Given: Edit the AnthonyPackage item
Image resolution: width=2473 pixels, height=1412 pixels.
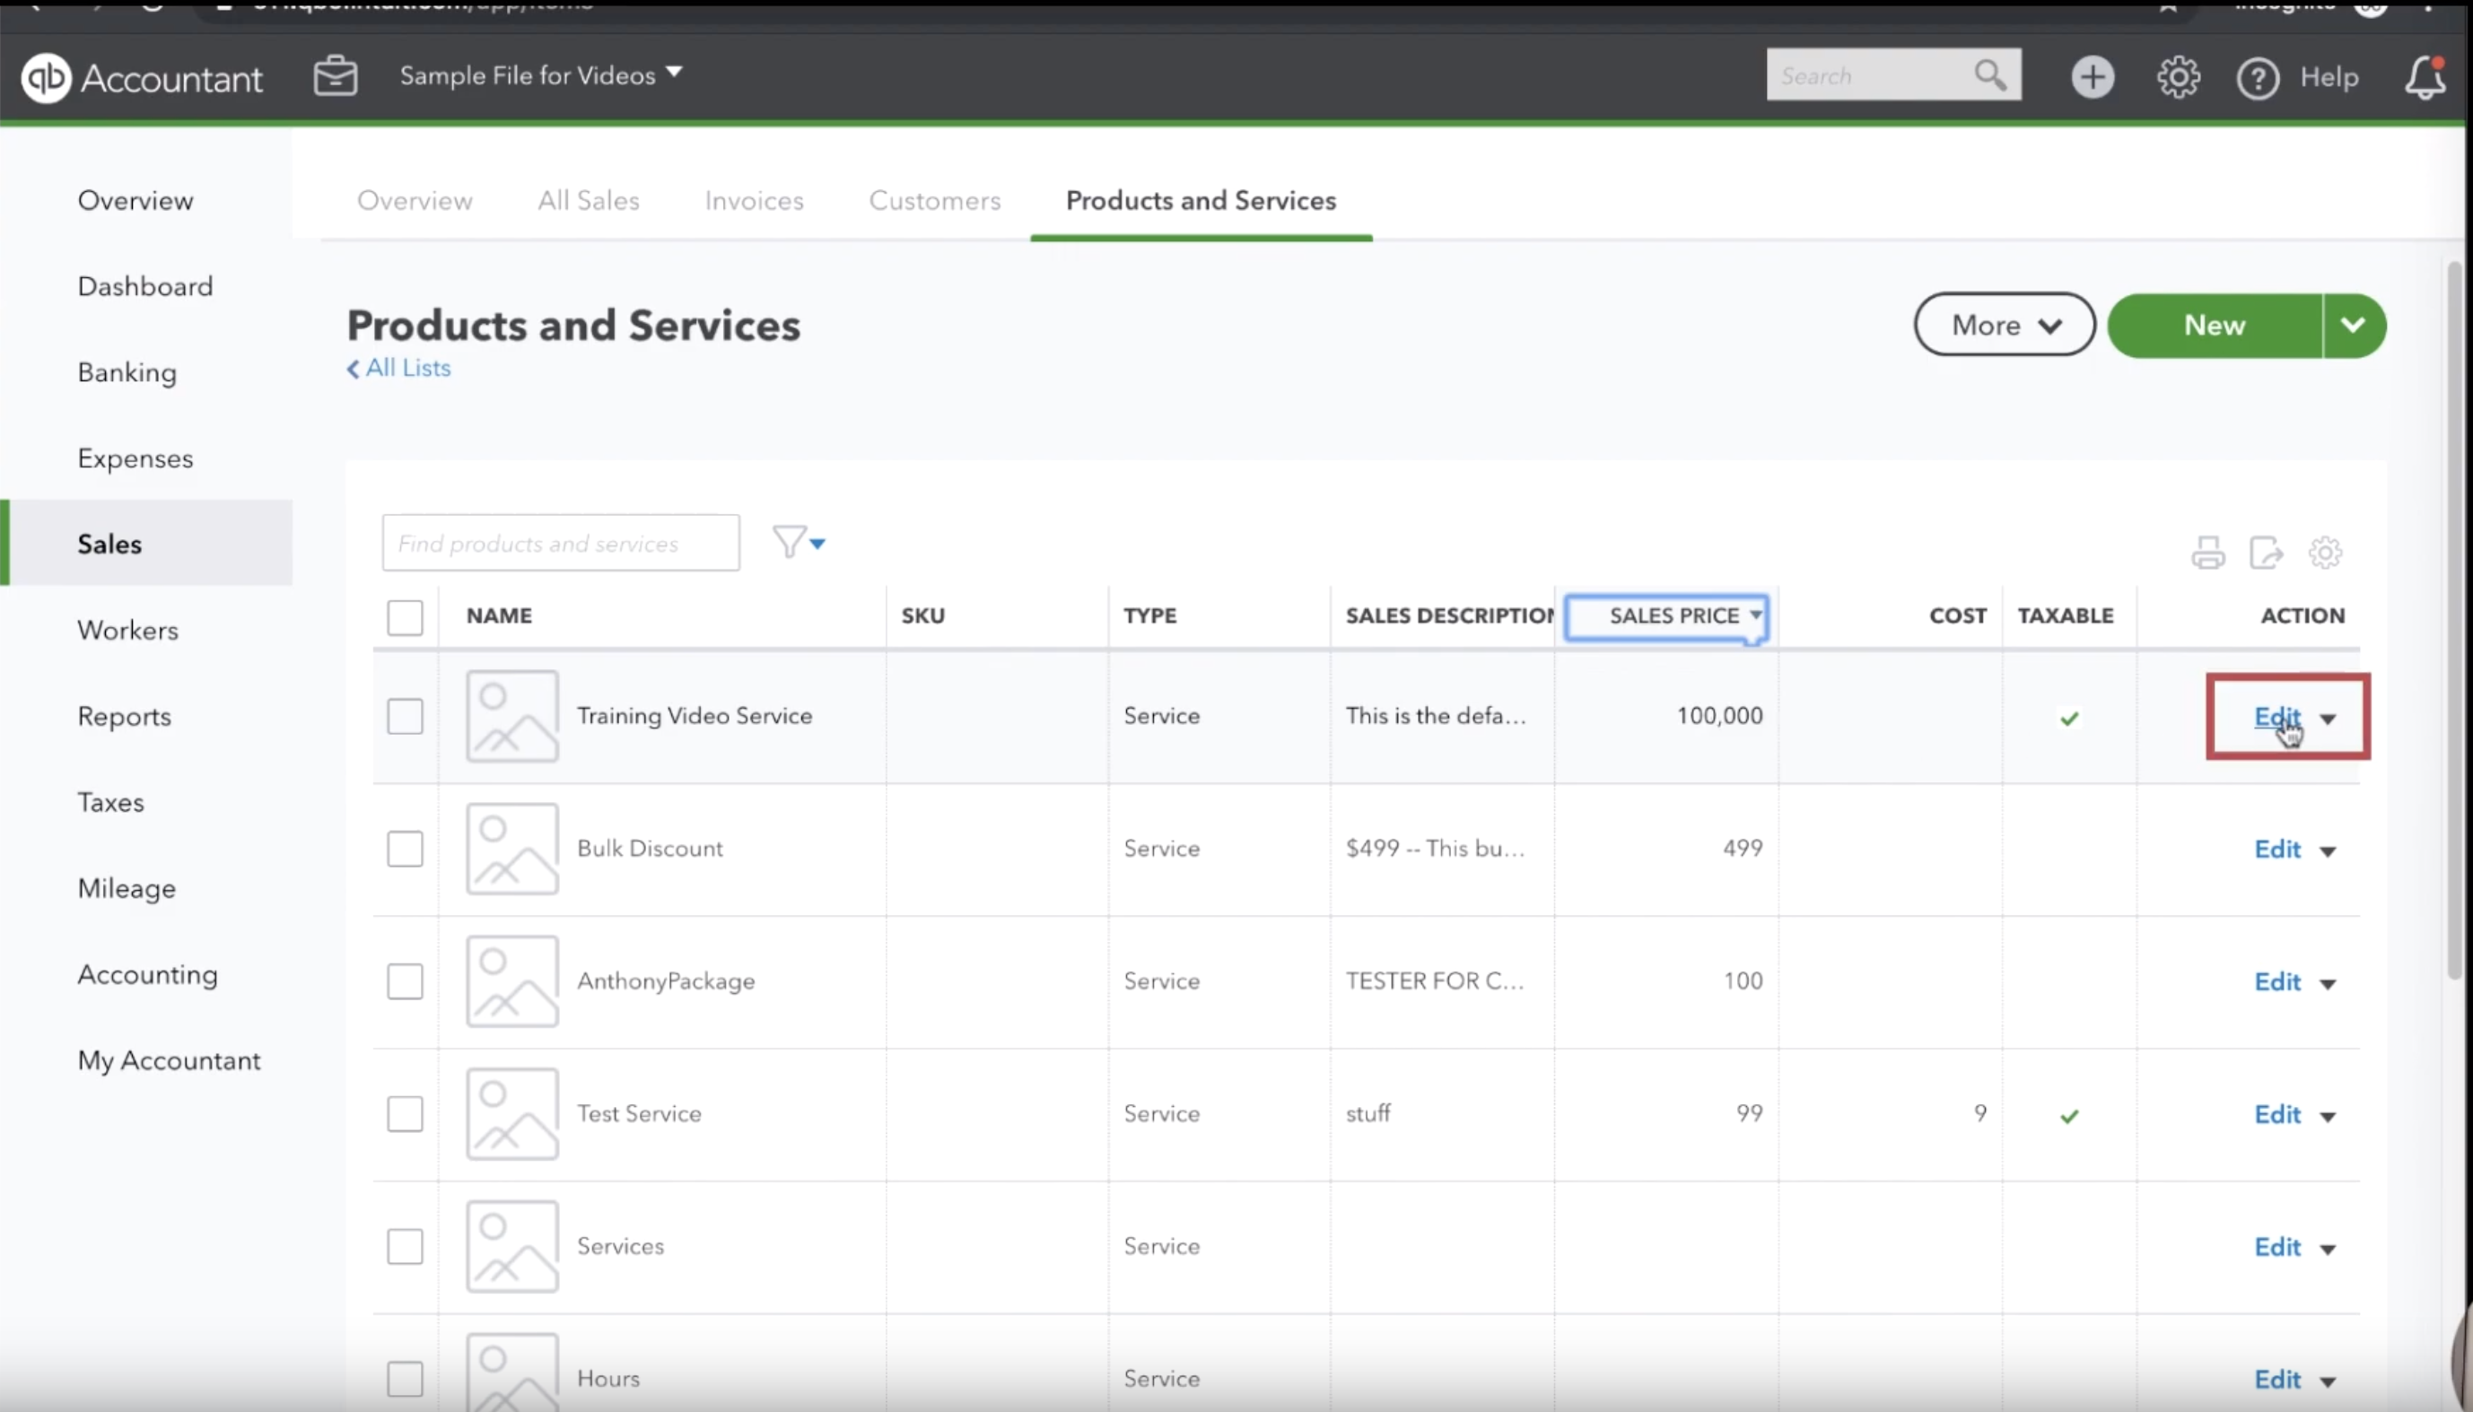Looking at the screenshot, I should coord(2276,982).
